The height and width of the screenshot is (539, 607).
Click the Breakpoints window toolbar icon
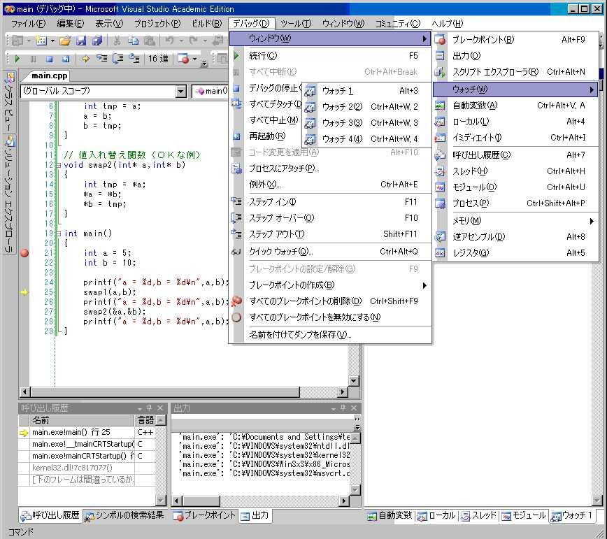[x=183, y=59]
